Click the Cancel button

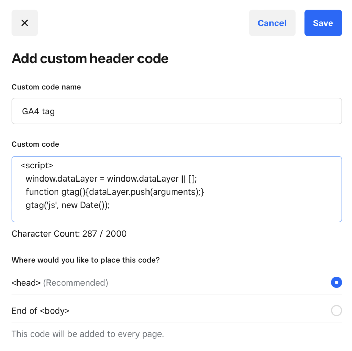pyautogui.click(x=272, y=23)
